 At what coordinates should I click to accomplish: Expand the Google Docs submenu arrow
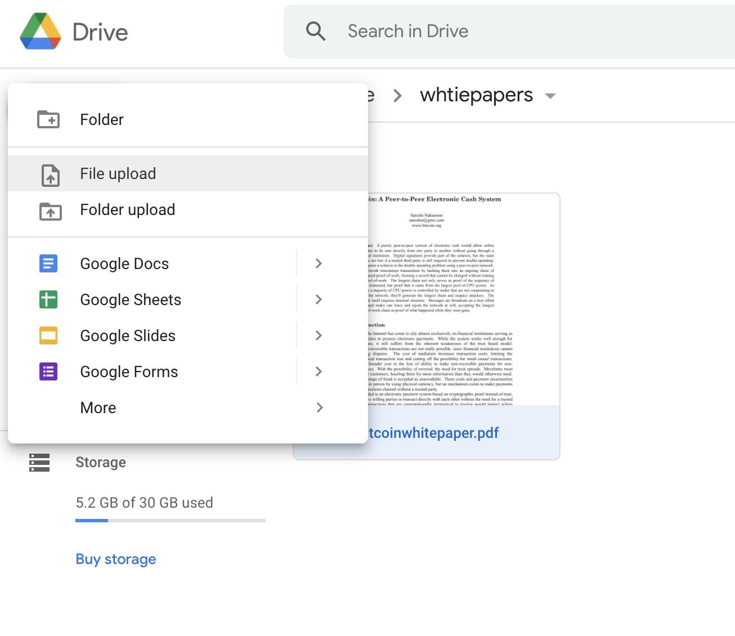click(319, 263)
